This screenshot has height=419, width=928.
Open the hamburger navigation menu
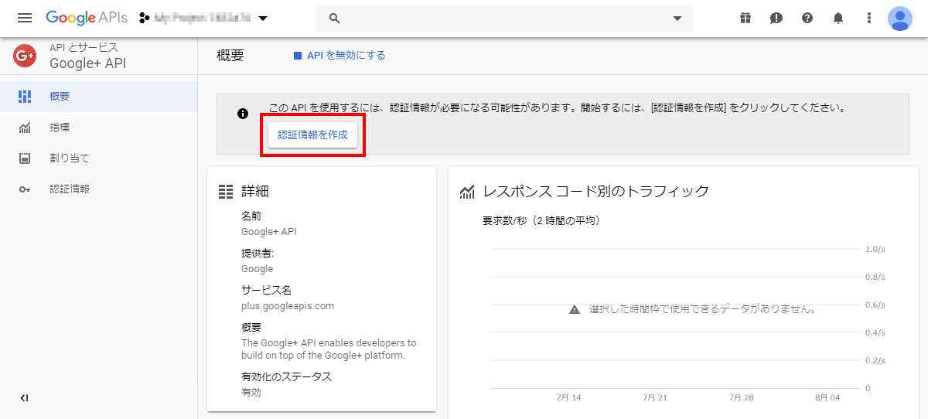click(x=24, y=18)
